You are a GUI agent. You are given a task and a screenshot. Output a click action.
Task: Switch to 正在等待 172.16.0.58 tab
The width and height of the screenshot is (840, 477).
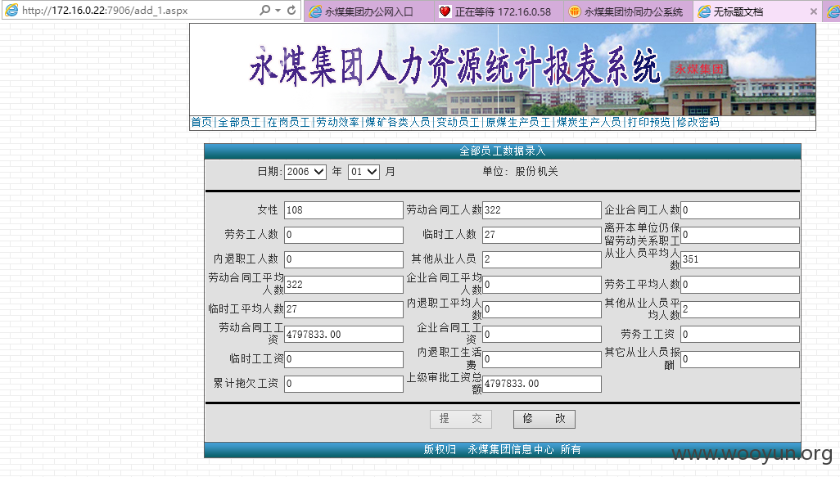(x=499, y=11)
